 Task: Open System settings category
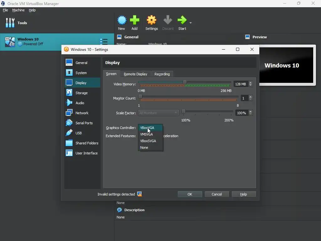pyautogui.click(x=82, y=73)
